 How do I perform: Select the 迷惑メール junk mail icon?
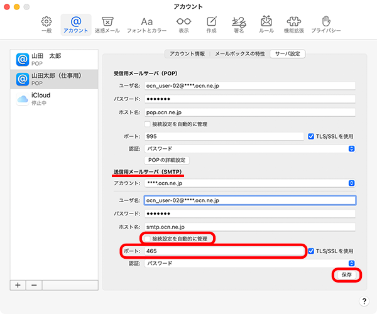pos(107,24)
